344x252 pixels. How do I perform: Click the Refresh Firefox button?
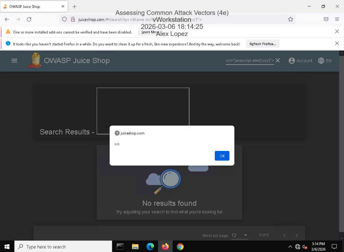click(262, 44)
